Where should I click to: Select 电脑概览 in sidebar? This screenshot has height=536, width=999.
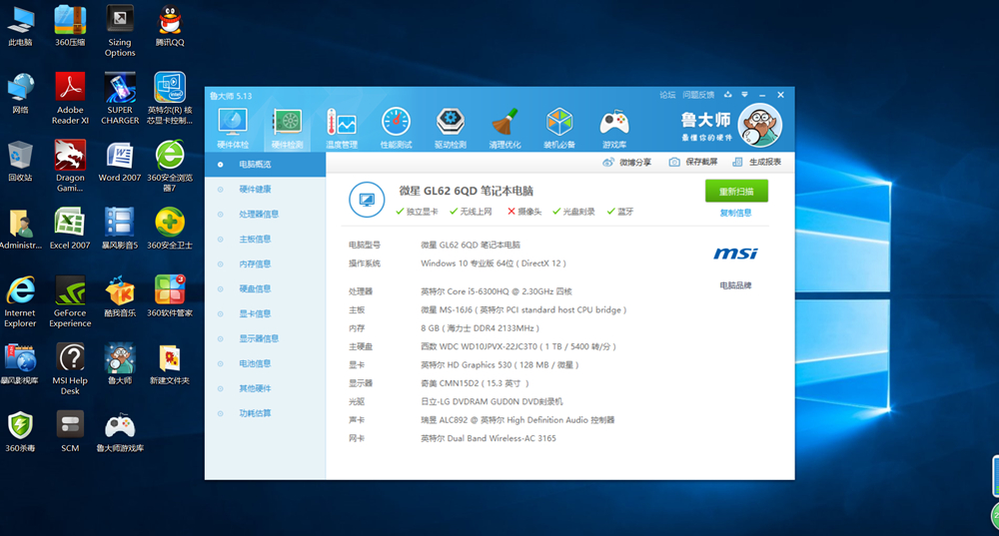click(x=265, y=165)
